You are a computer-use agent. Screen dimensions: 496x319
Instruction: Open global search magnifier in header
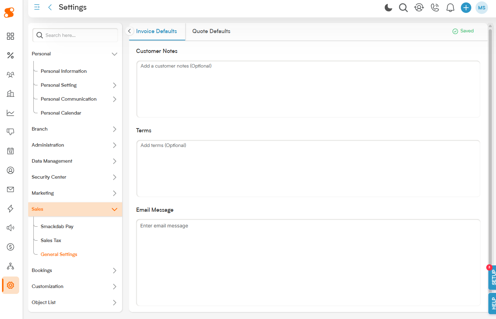[x=403, y=8]
